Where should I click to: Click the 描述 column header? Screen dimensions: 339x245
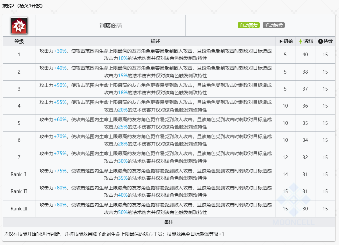click(156, 42)
